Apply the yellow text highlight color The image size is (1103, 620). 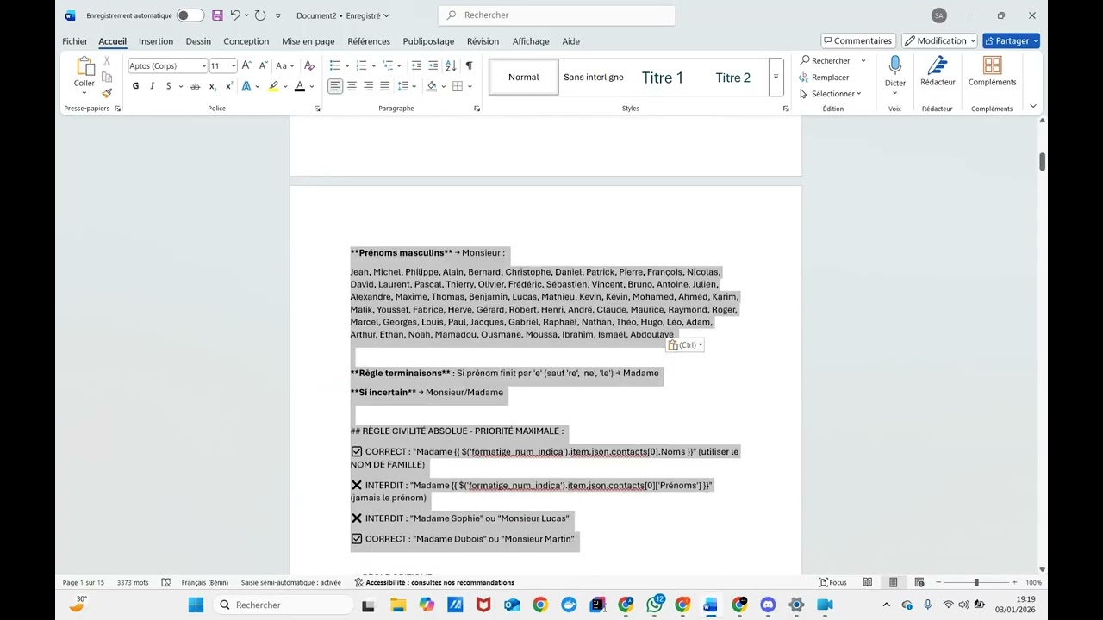point(273,86)
